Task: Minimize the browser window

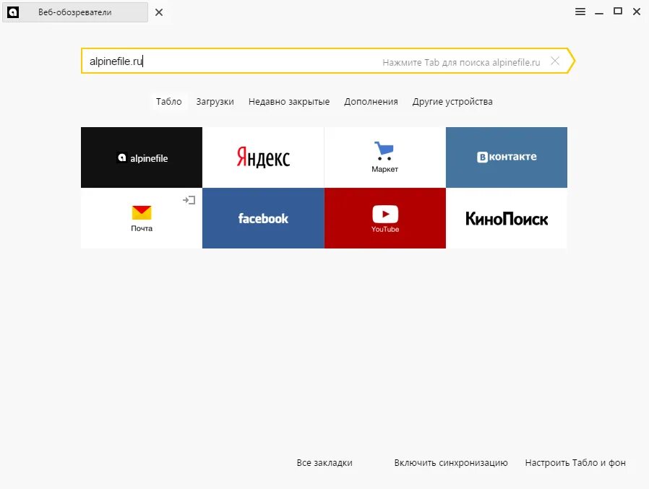Action: pos(599,12)
